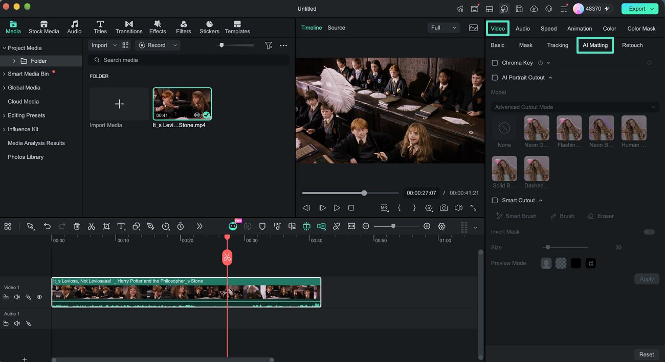This screenshot has height=362, width=665.
Task: Zoom in the timeline with plus icon
Action: (x=427, y=226)
